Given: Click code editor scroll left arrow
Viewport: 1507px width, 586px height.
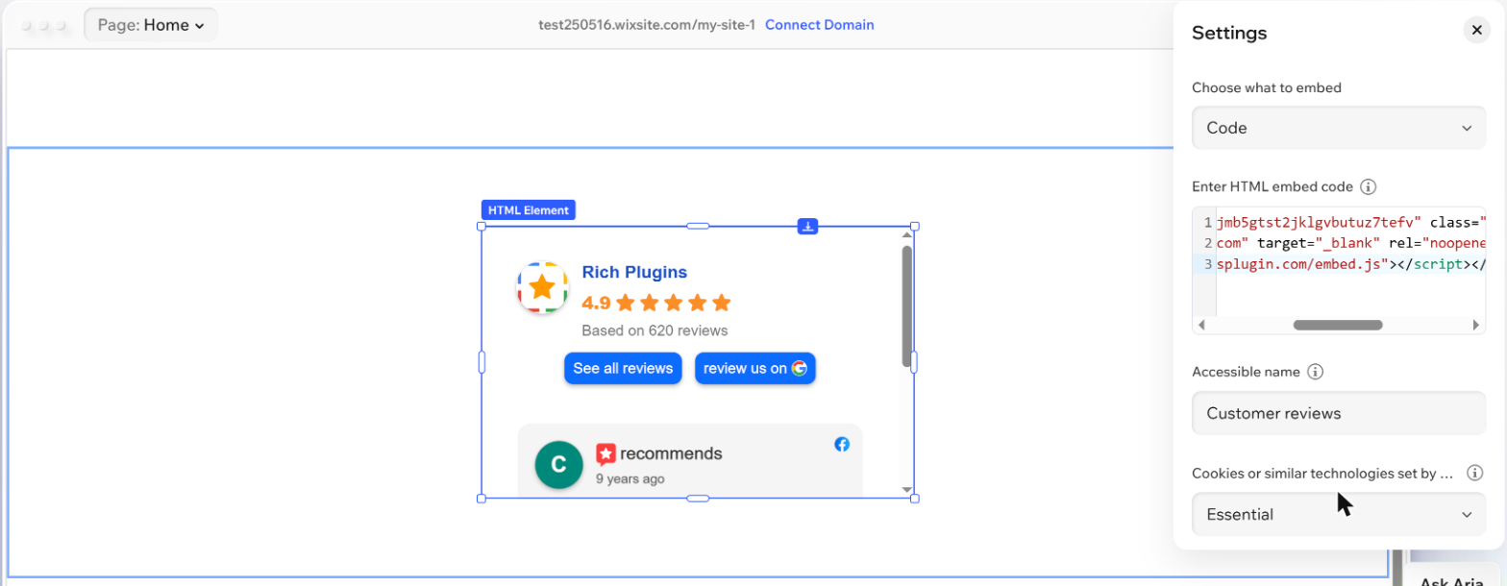Looking at the screenshot, I should click(x=1200, y=326).
